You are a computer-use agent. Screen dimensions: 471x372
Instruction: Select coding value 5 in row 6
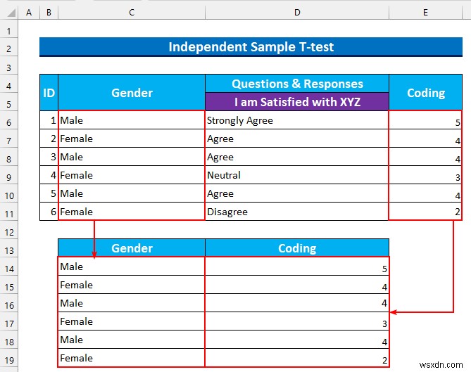425,120
